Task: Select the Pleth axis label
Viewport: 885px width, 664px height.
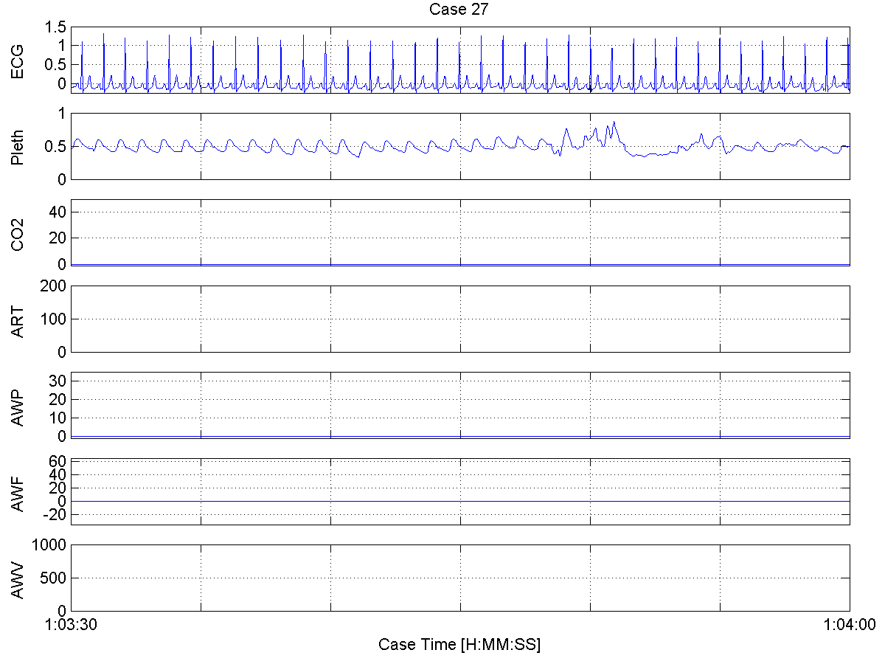Action: pos(18,147)
